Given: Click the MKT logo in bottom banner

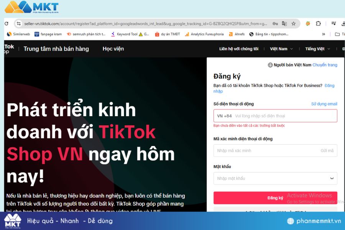Looking at the screenshot, I should (13, 221).
